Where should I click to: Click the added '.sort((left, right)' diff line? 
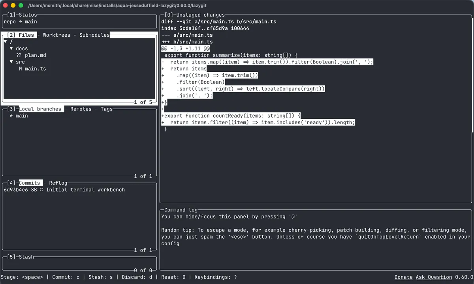coord(243,89)
